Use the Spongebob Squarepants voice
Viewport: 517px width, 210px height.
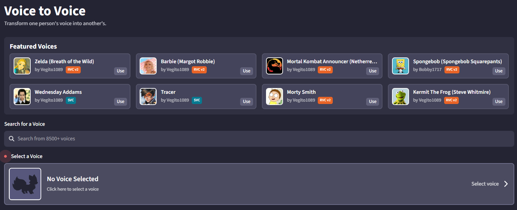coord(499,71)
